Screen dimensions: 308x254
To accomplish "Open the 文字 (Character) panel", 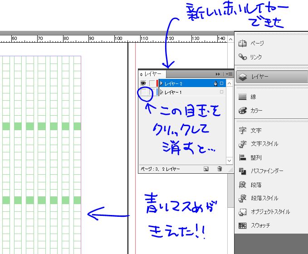I will pos(271,130).
